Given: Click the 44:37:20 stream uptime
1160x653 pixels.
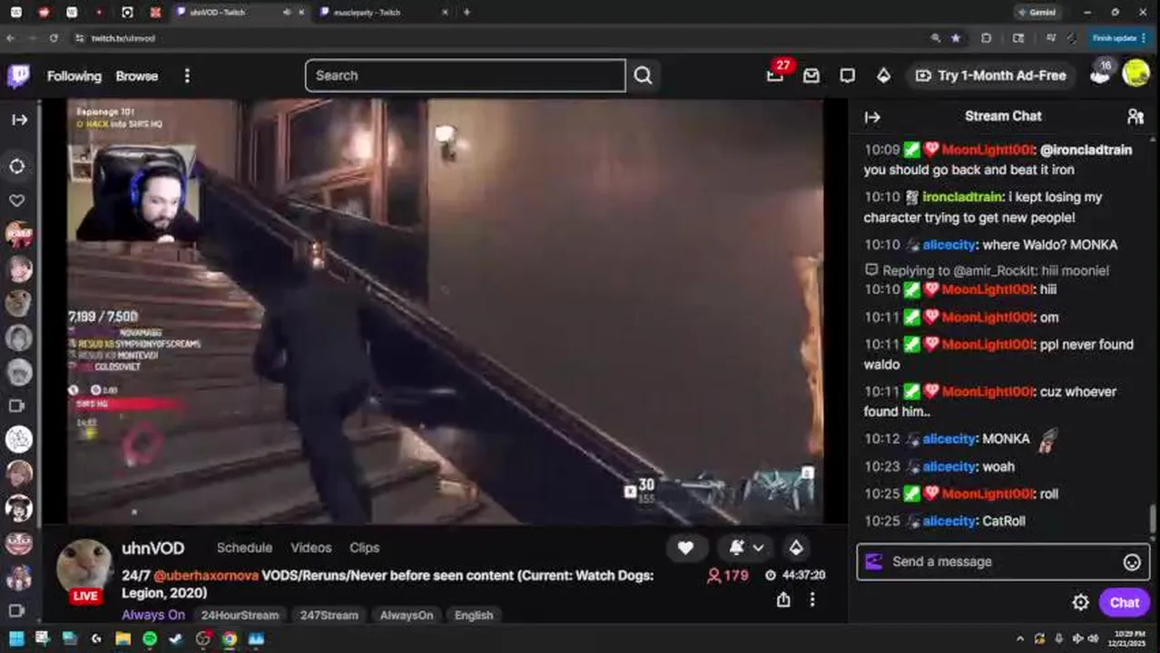Looking at the screenshot, I should 795,576.
